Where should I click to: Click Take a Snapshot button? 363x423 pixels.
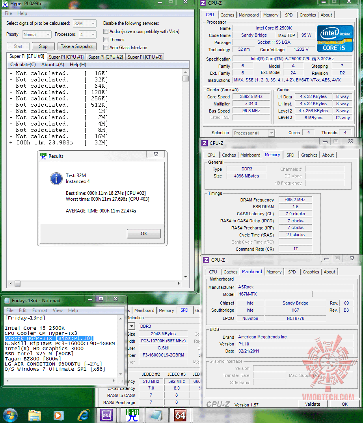[77, 46]
